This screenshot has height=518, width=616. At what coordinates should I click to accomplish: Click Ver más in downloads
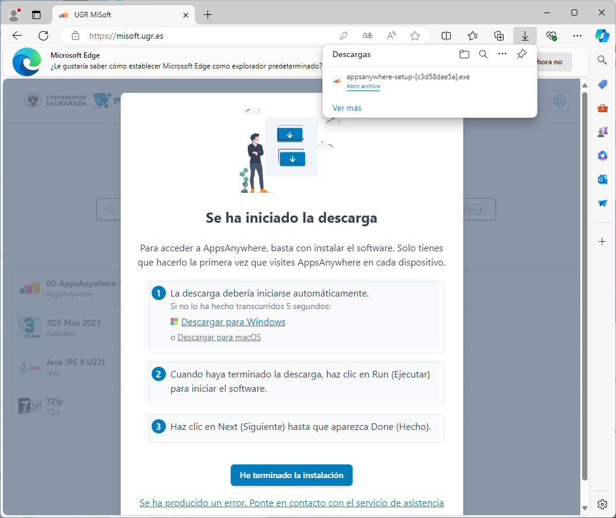(347, 108)
